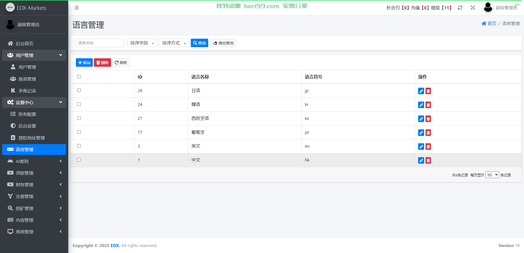Collapse the 用户管理 sidebar group
Screen dimensions: 524x253
(x=34, y=55)
